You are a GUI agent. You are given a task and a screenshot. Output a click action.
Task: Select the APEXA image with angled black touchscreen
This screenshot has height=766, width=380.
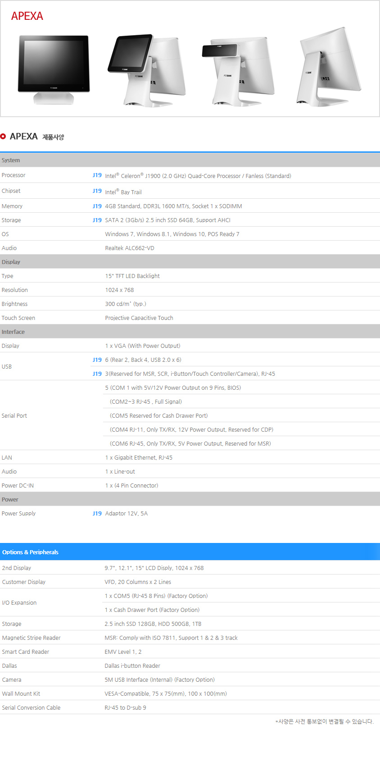146,70
